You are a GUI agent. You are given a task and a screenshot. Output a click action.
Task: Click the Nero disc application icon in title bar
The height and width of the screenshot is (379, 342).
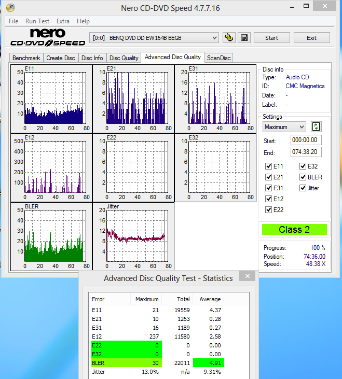(x=10, y=7)
